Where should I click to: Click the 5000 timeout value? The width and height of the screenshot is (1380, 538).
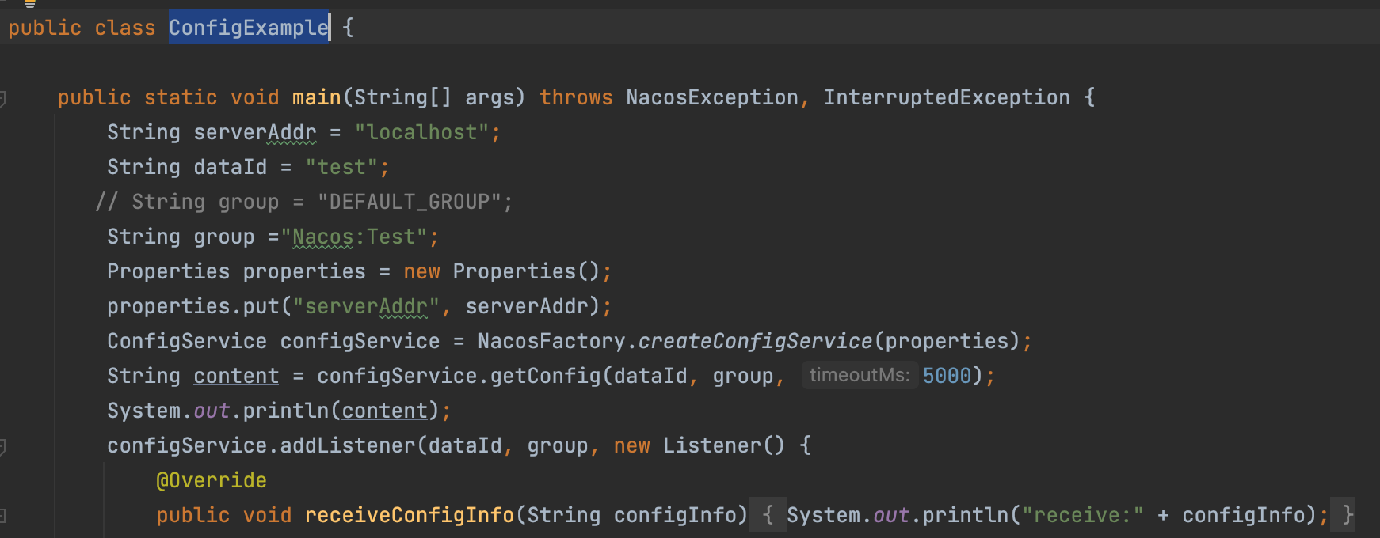click(x=947, y=376)
